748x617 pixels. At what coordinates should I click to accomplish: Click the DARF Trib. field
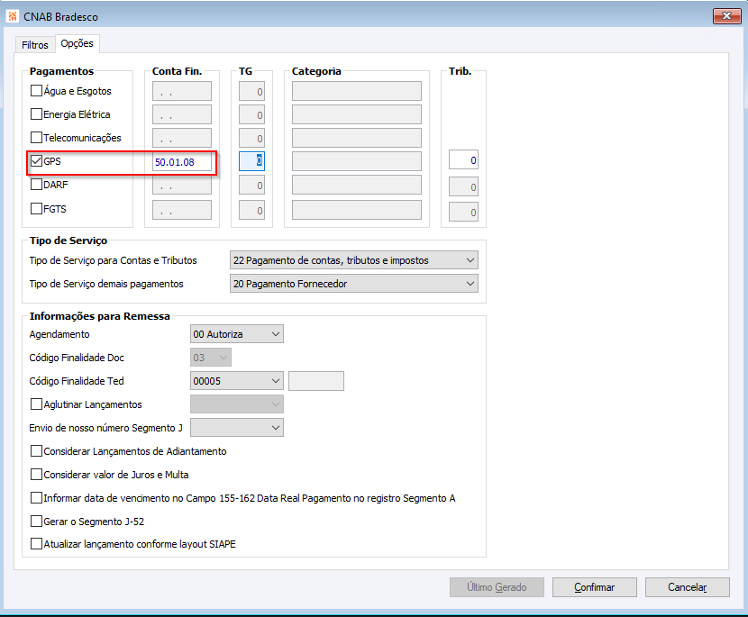pyautogui.click(x=463, y=187)
